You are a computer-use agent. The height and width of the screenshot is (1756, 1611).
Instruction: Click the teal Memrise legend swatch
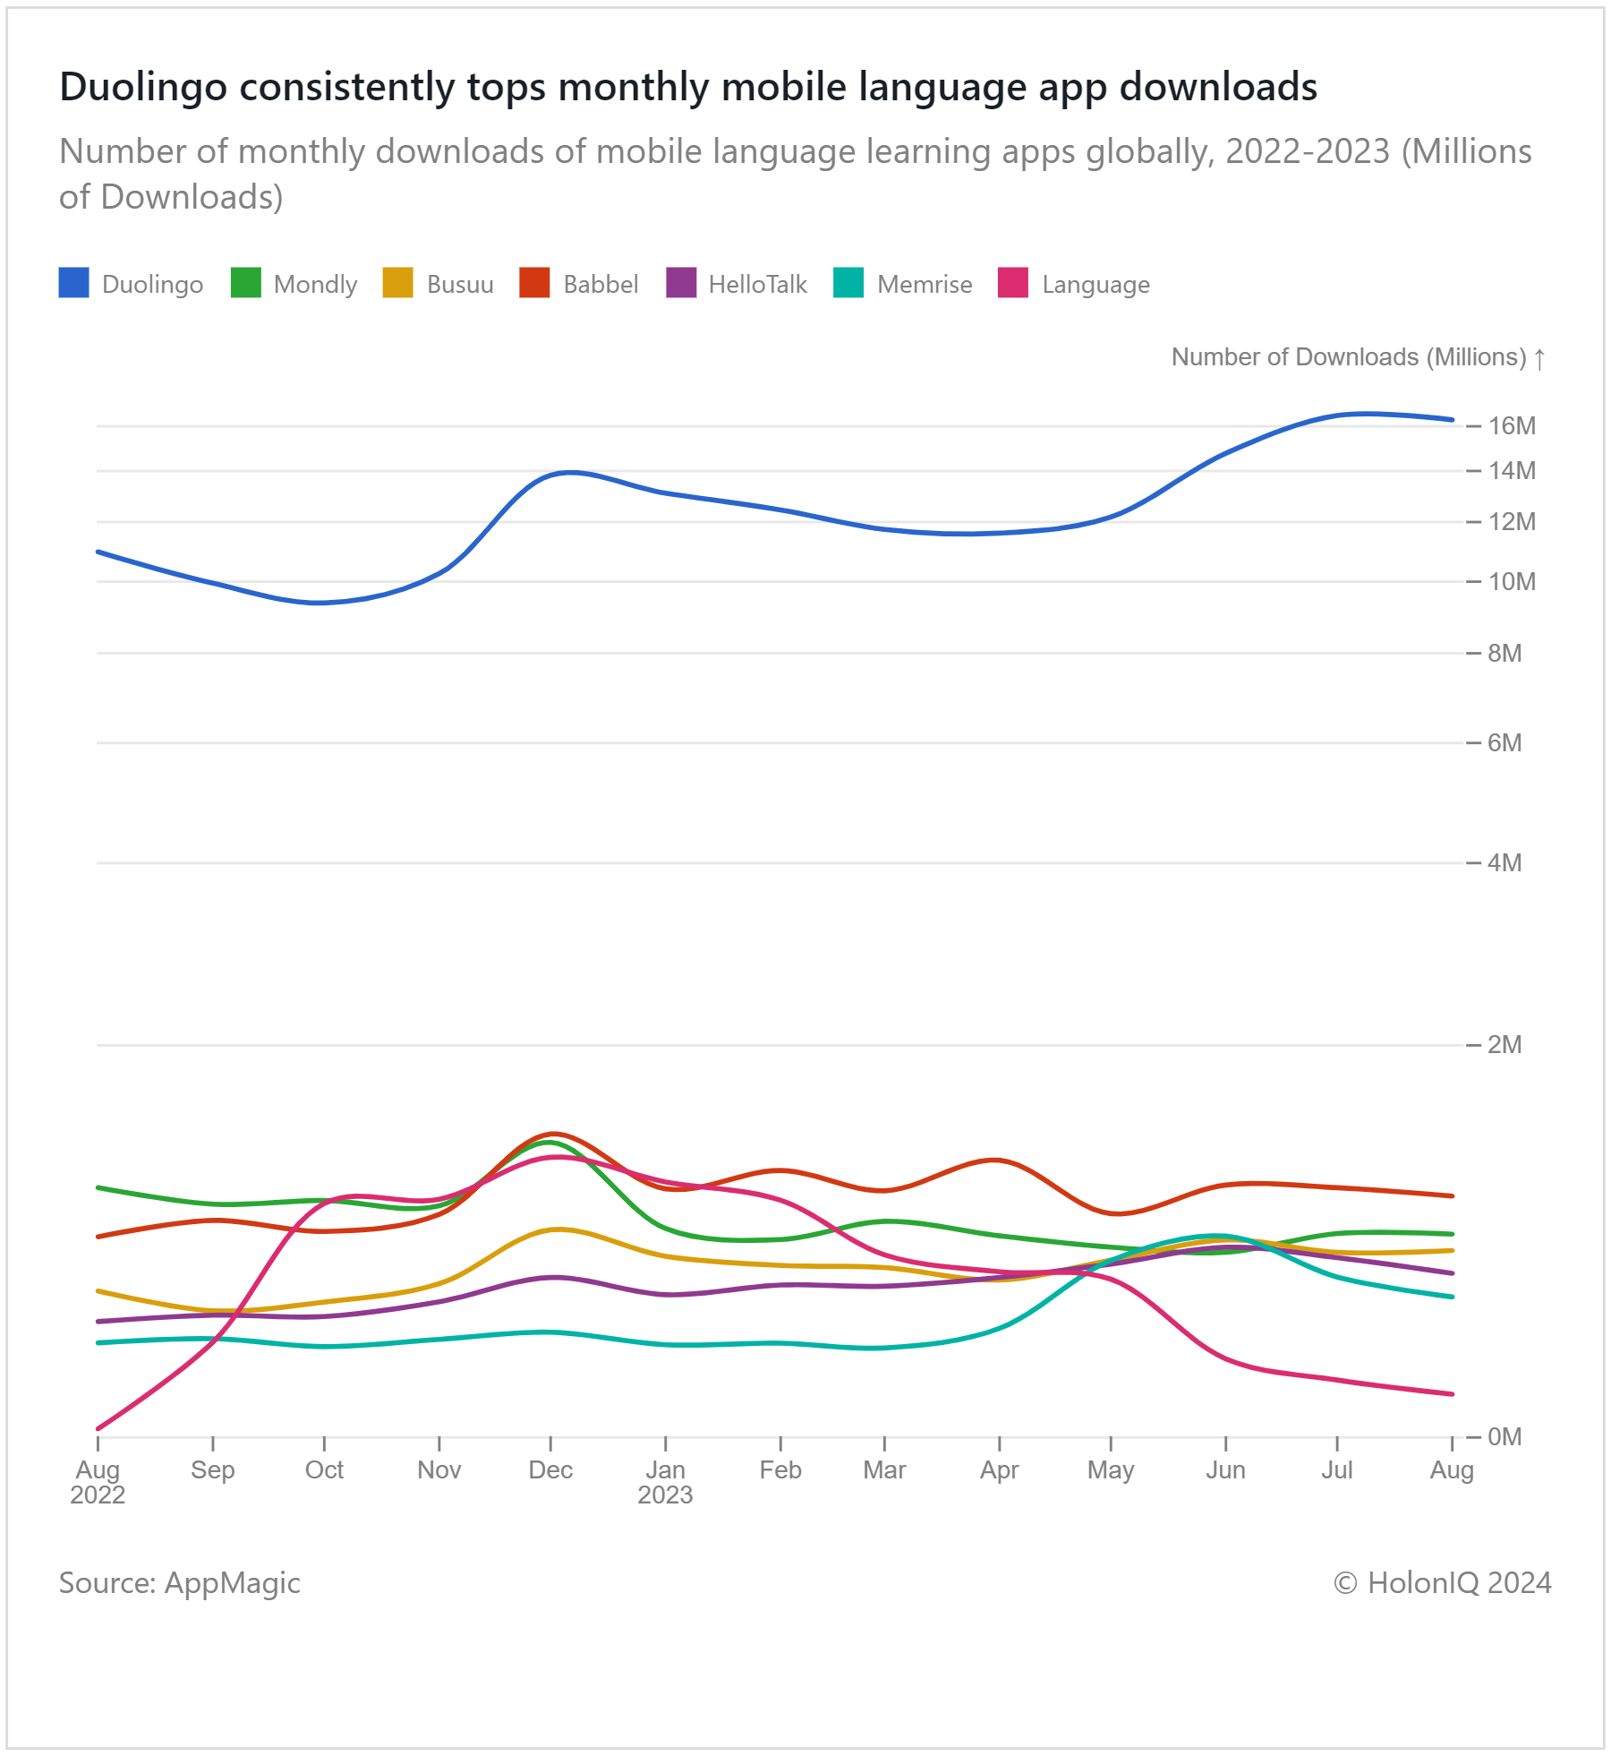[x=848, y=283]
